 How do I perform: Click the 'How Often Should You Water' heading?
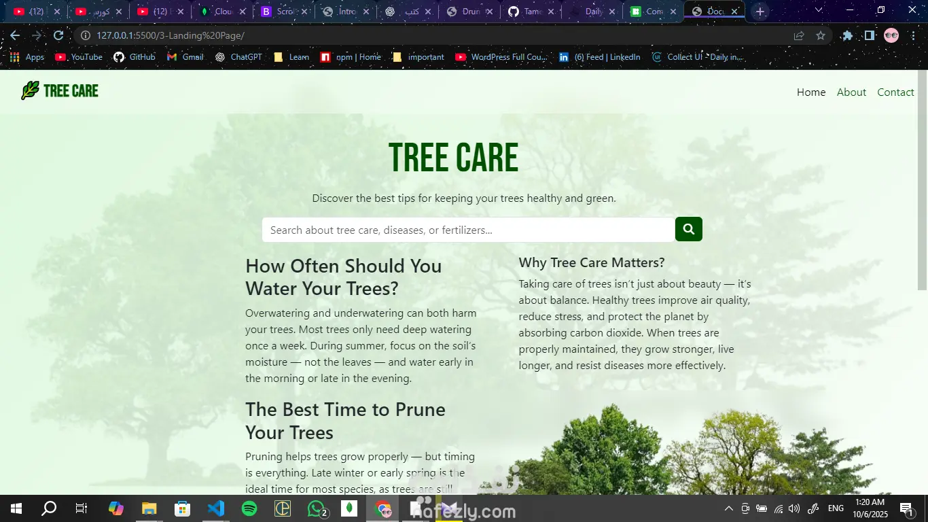coord(344,277)
